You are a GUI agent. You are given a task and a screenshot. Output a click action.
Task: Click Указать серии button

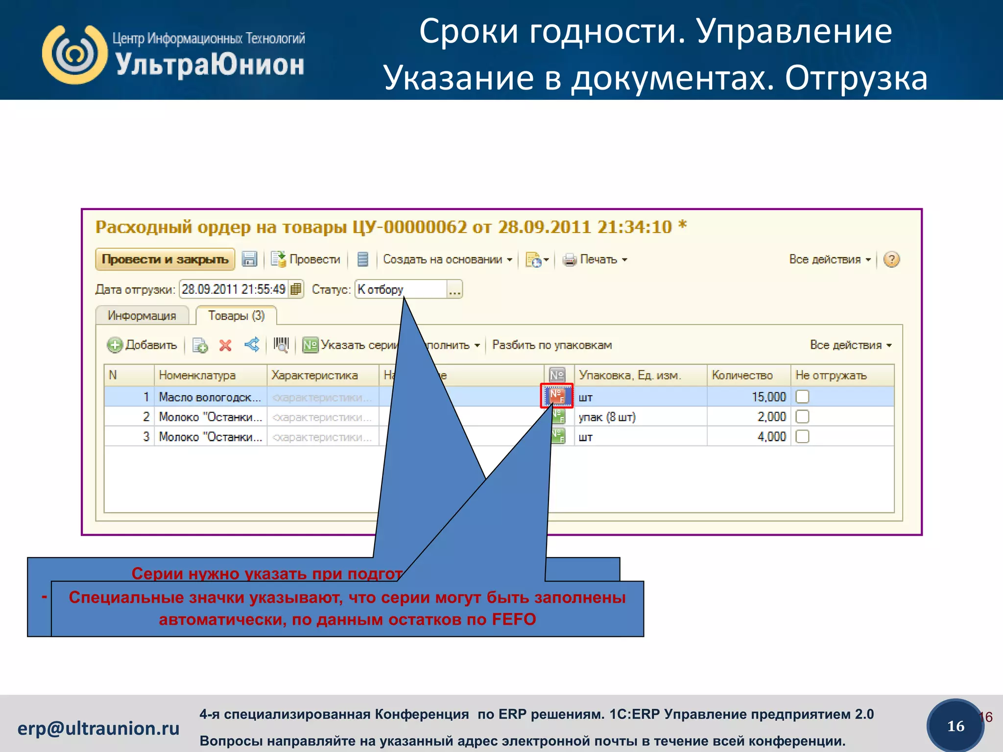[x=351, y=345]
